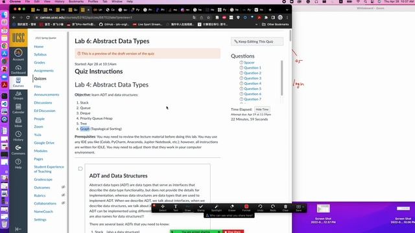Click the hidden-eye icon beside Outcomes
415x233 pixels.
tap(64, 187)
